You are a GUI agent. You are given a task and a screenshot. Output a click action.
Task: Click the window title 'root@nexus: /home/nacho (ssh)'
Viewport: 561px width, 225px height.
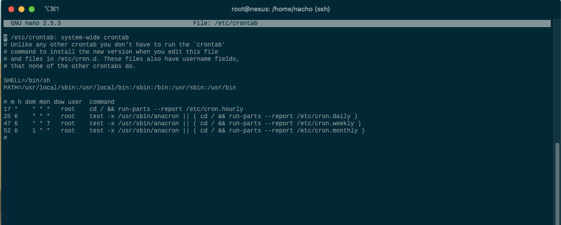(x=280, y=9)
